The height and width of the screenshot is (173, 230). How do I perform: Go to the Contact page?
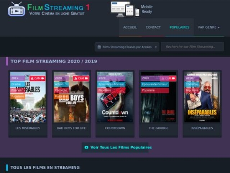coord(153,27)
